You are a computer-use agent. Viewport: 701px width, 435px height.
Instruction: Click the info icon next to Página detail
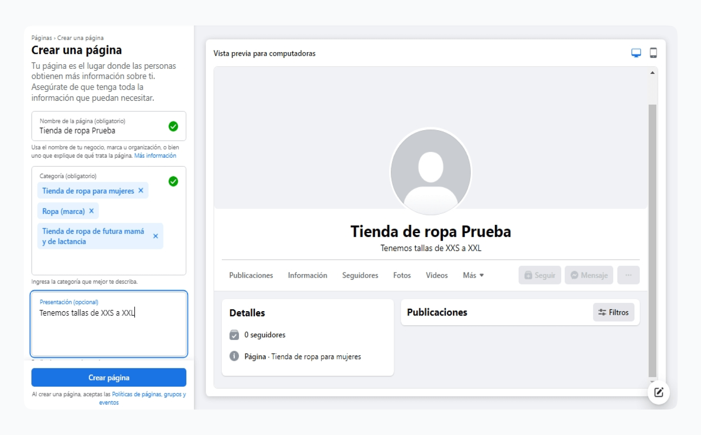click(234, 356)
